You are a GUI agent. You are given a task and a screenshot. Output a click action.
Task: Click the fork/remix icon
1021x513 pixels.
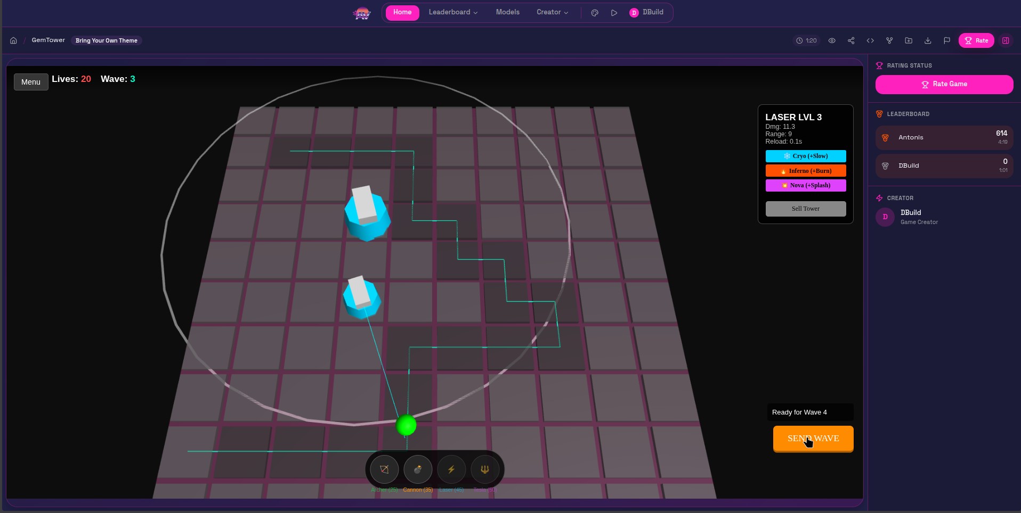tap(889, 40)
